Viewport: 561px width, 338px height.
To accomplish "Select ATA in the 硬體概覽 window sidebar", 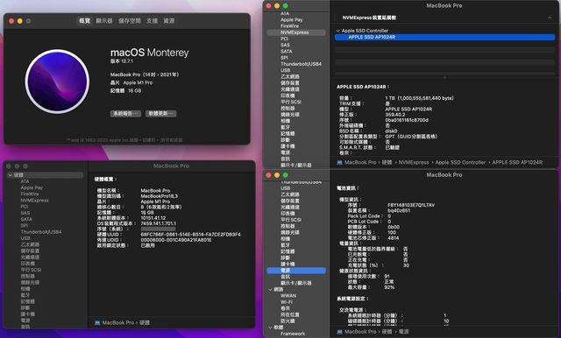I will 25,181.
